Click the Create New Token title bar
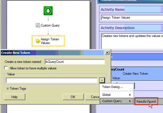Image resolution: width=163 pixels, height=113 pixels. pos(52,53)
